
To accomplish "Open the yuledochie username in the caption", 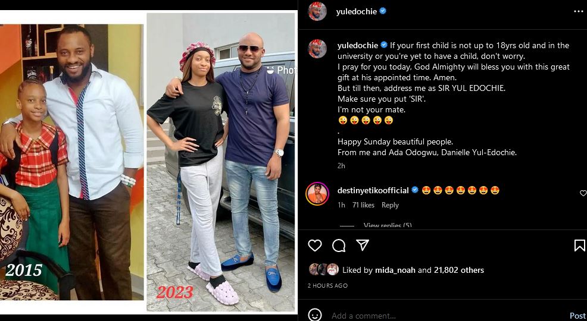I will pyautogui.click(x=358, y=45).
